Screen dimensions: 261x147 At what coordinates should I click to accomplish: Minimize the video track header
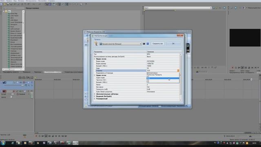[x=1, y=82]
